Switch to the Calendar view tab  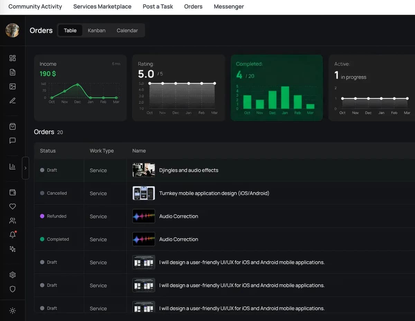(127, 30)
